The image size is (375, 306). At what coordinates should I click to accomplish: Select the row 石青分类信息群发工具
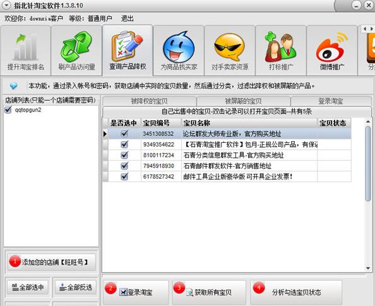point(227,156)
